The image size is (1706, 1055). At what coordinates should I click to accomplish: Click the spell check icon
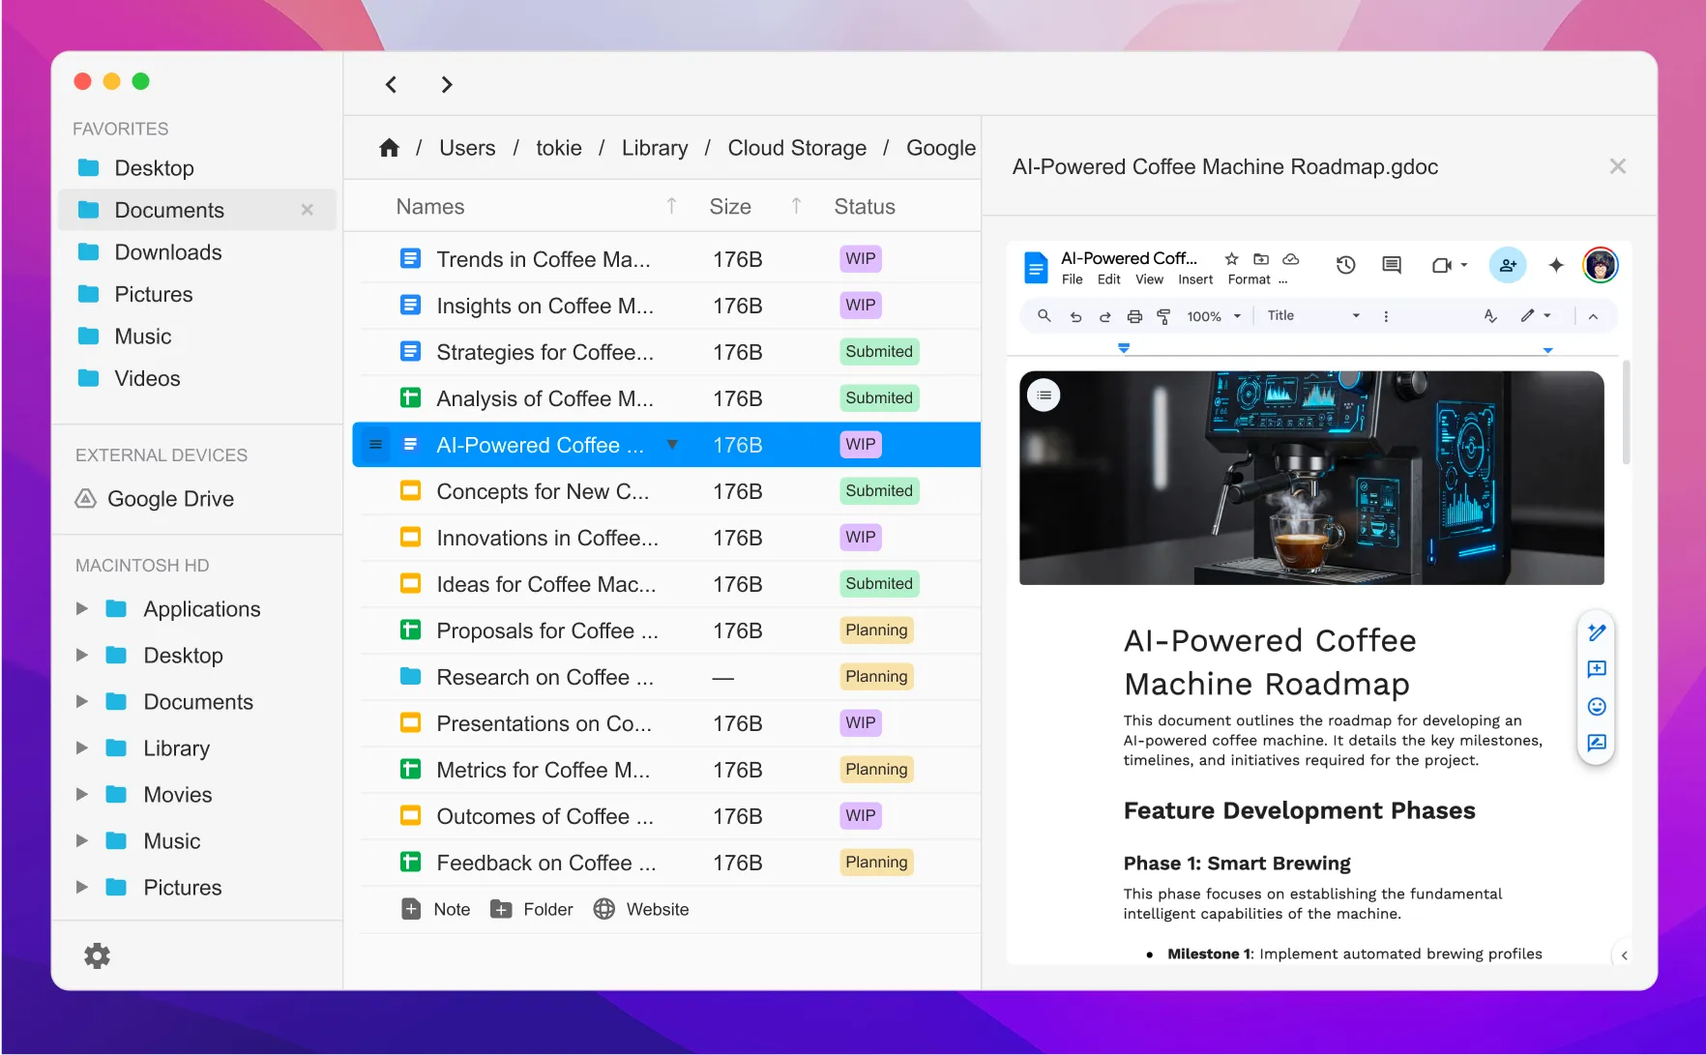pyautogui.click(x=1490, y=316)
